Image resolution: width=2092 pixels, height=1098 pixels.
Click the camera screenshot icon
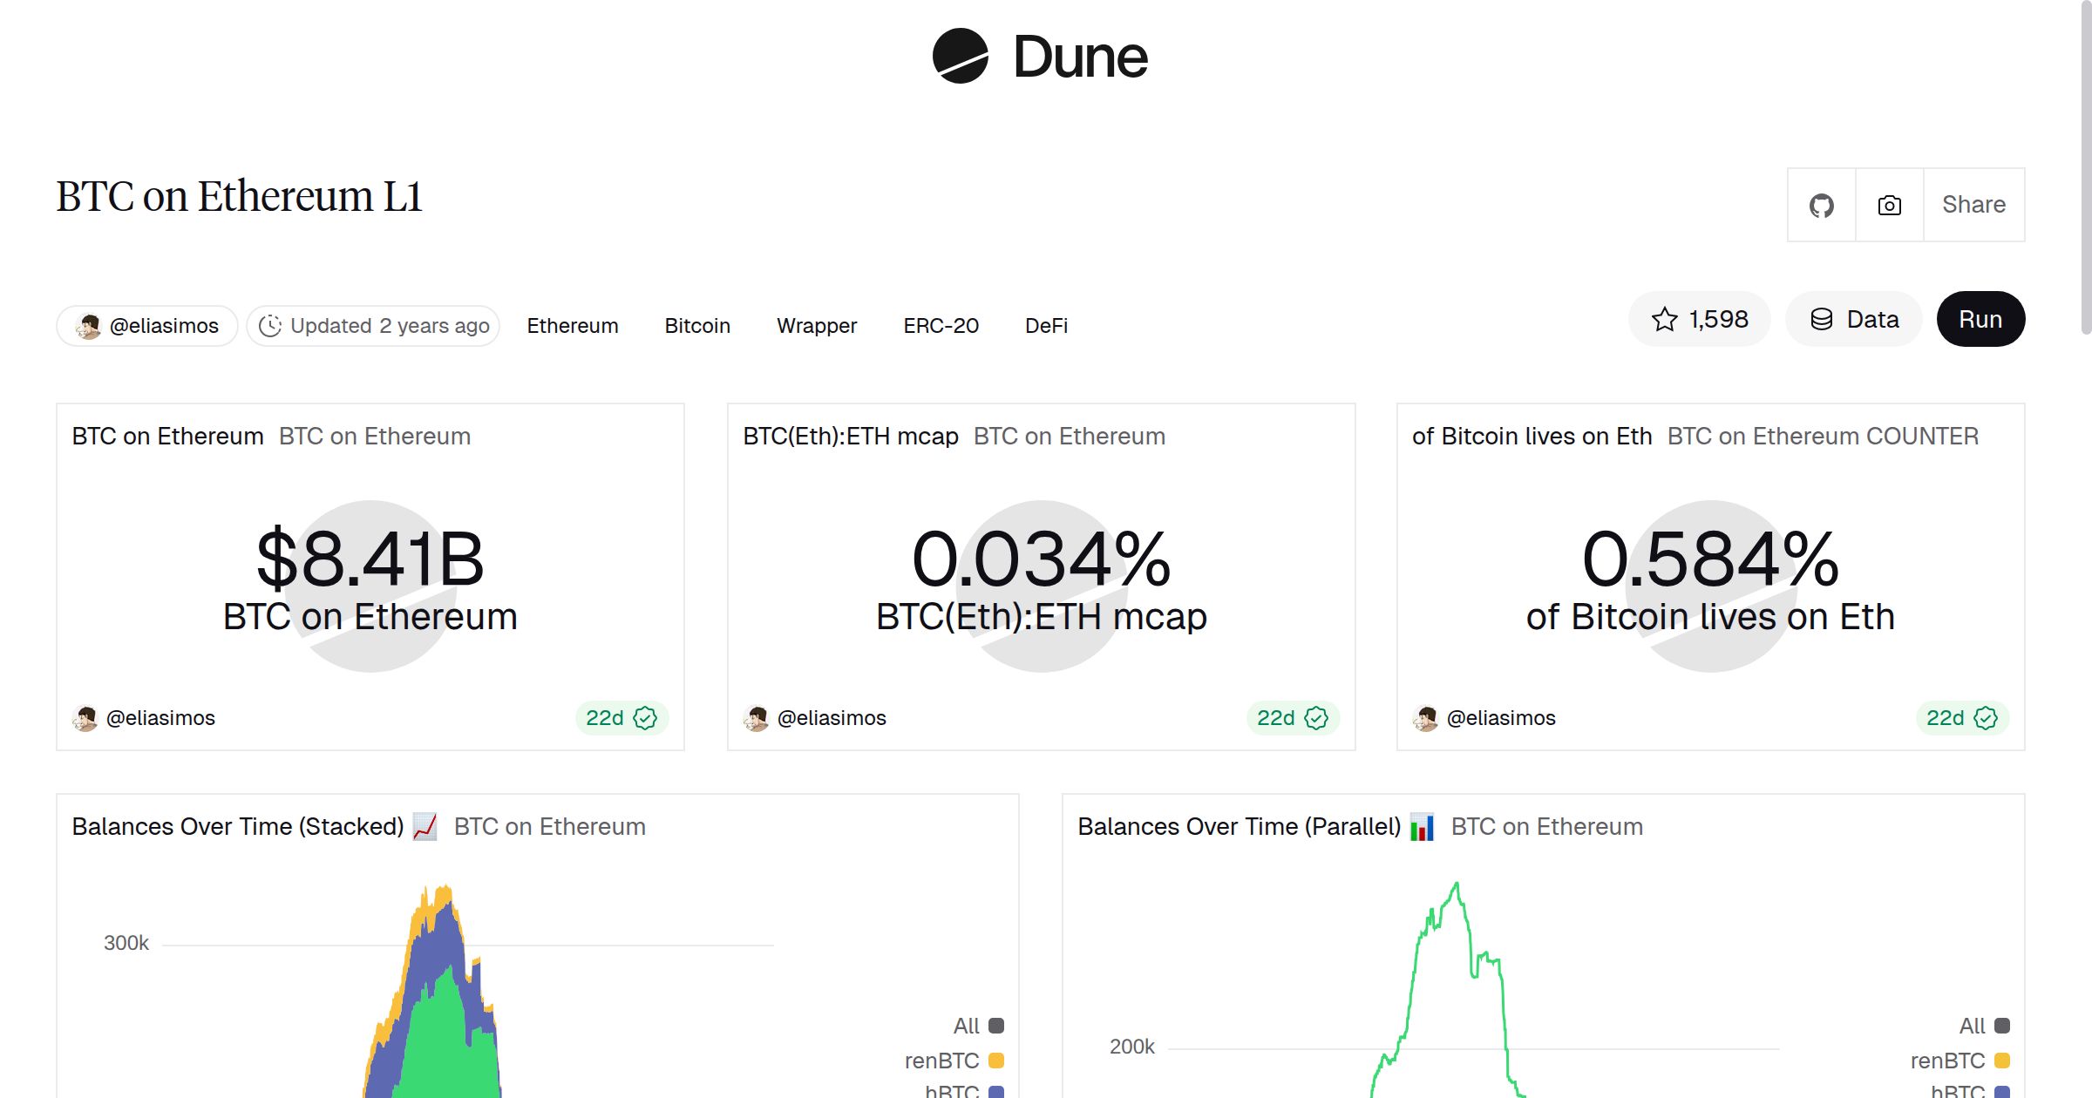1888,204
